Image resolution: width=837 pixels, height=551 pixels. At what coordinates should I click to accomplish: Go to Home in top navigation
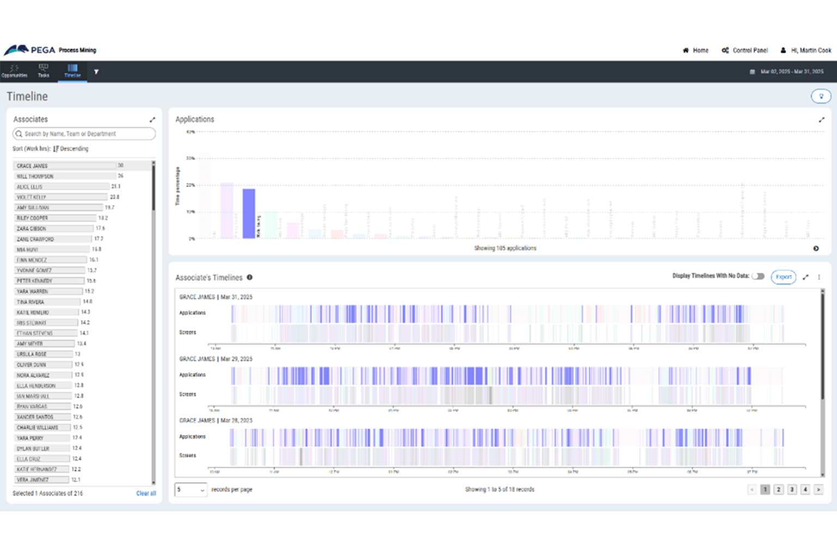[x=696, y=50]
